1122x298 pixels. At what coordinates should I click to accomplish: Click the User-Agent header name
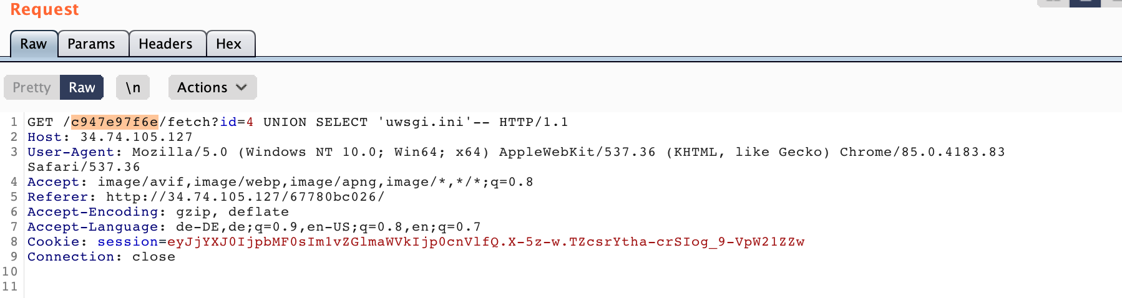pyautogui.click(x=71, y=152)
